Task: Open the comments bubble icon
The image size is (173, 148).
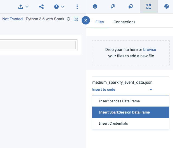Action: pyautogui.click(x=131, y=6)
